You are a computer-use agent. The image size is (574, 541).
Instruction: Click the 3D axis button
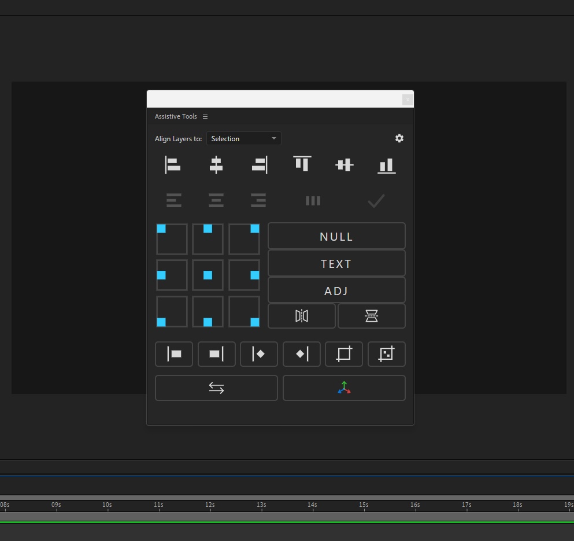tap(344, 388)
